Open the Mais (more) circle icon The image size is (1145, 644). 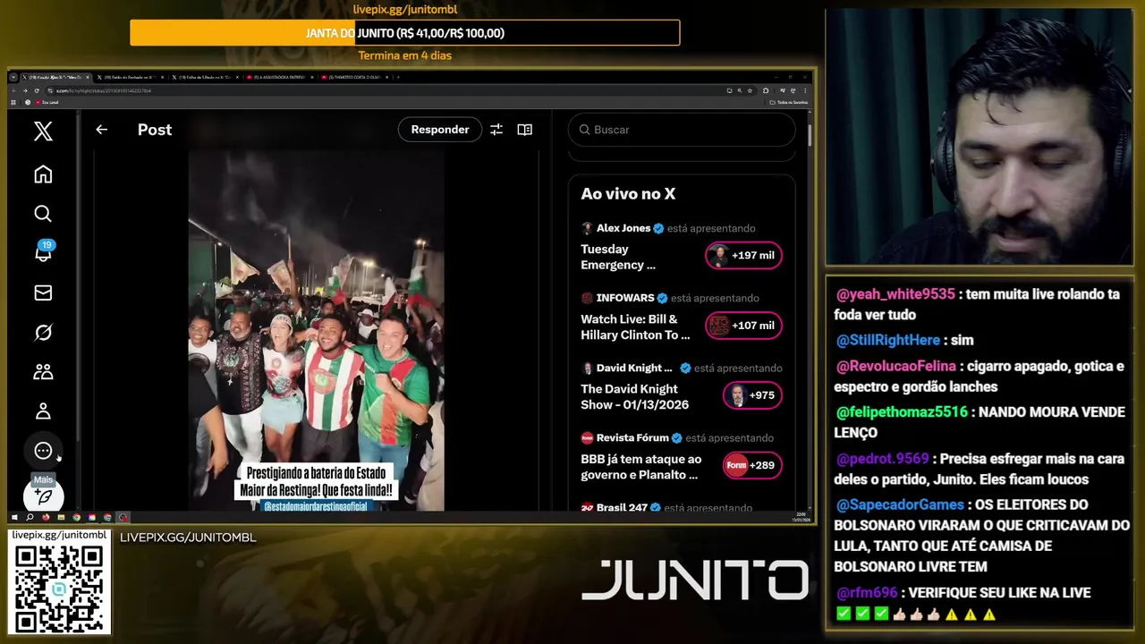click(43, 451)
